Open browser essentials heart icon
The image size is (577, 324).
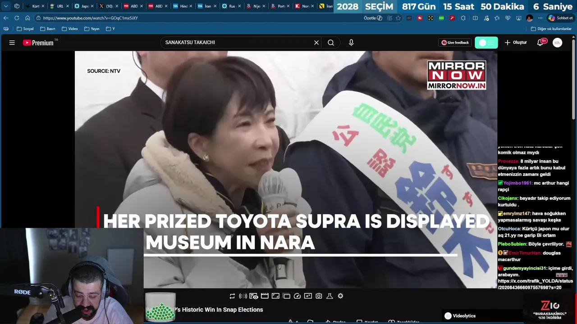click(x=508, y=18)
